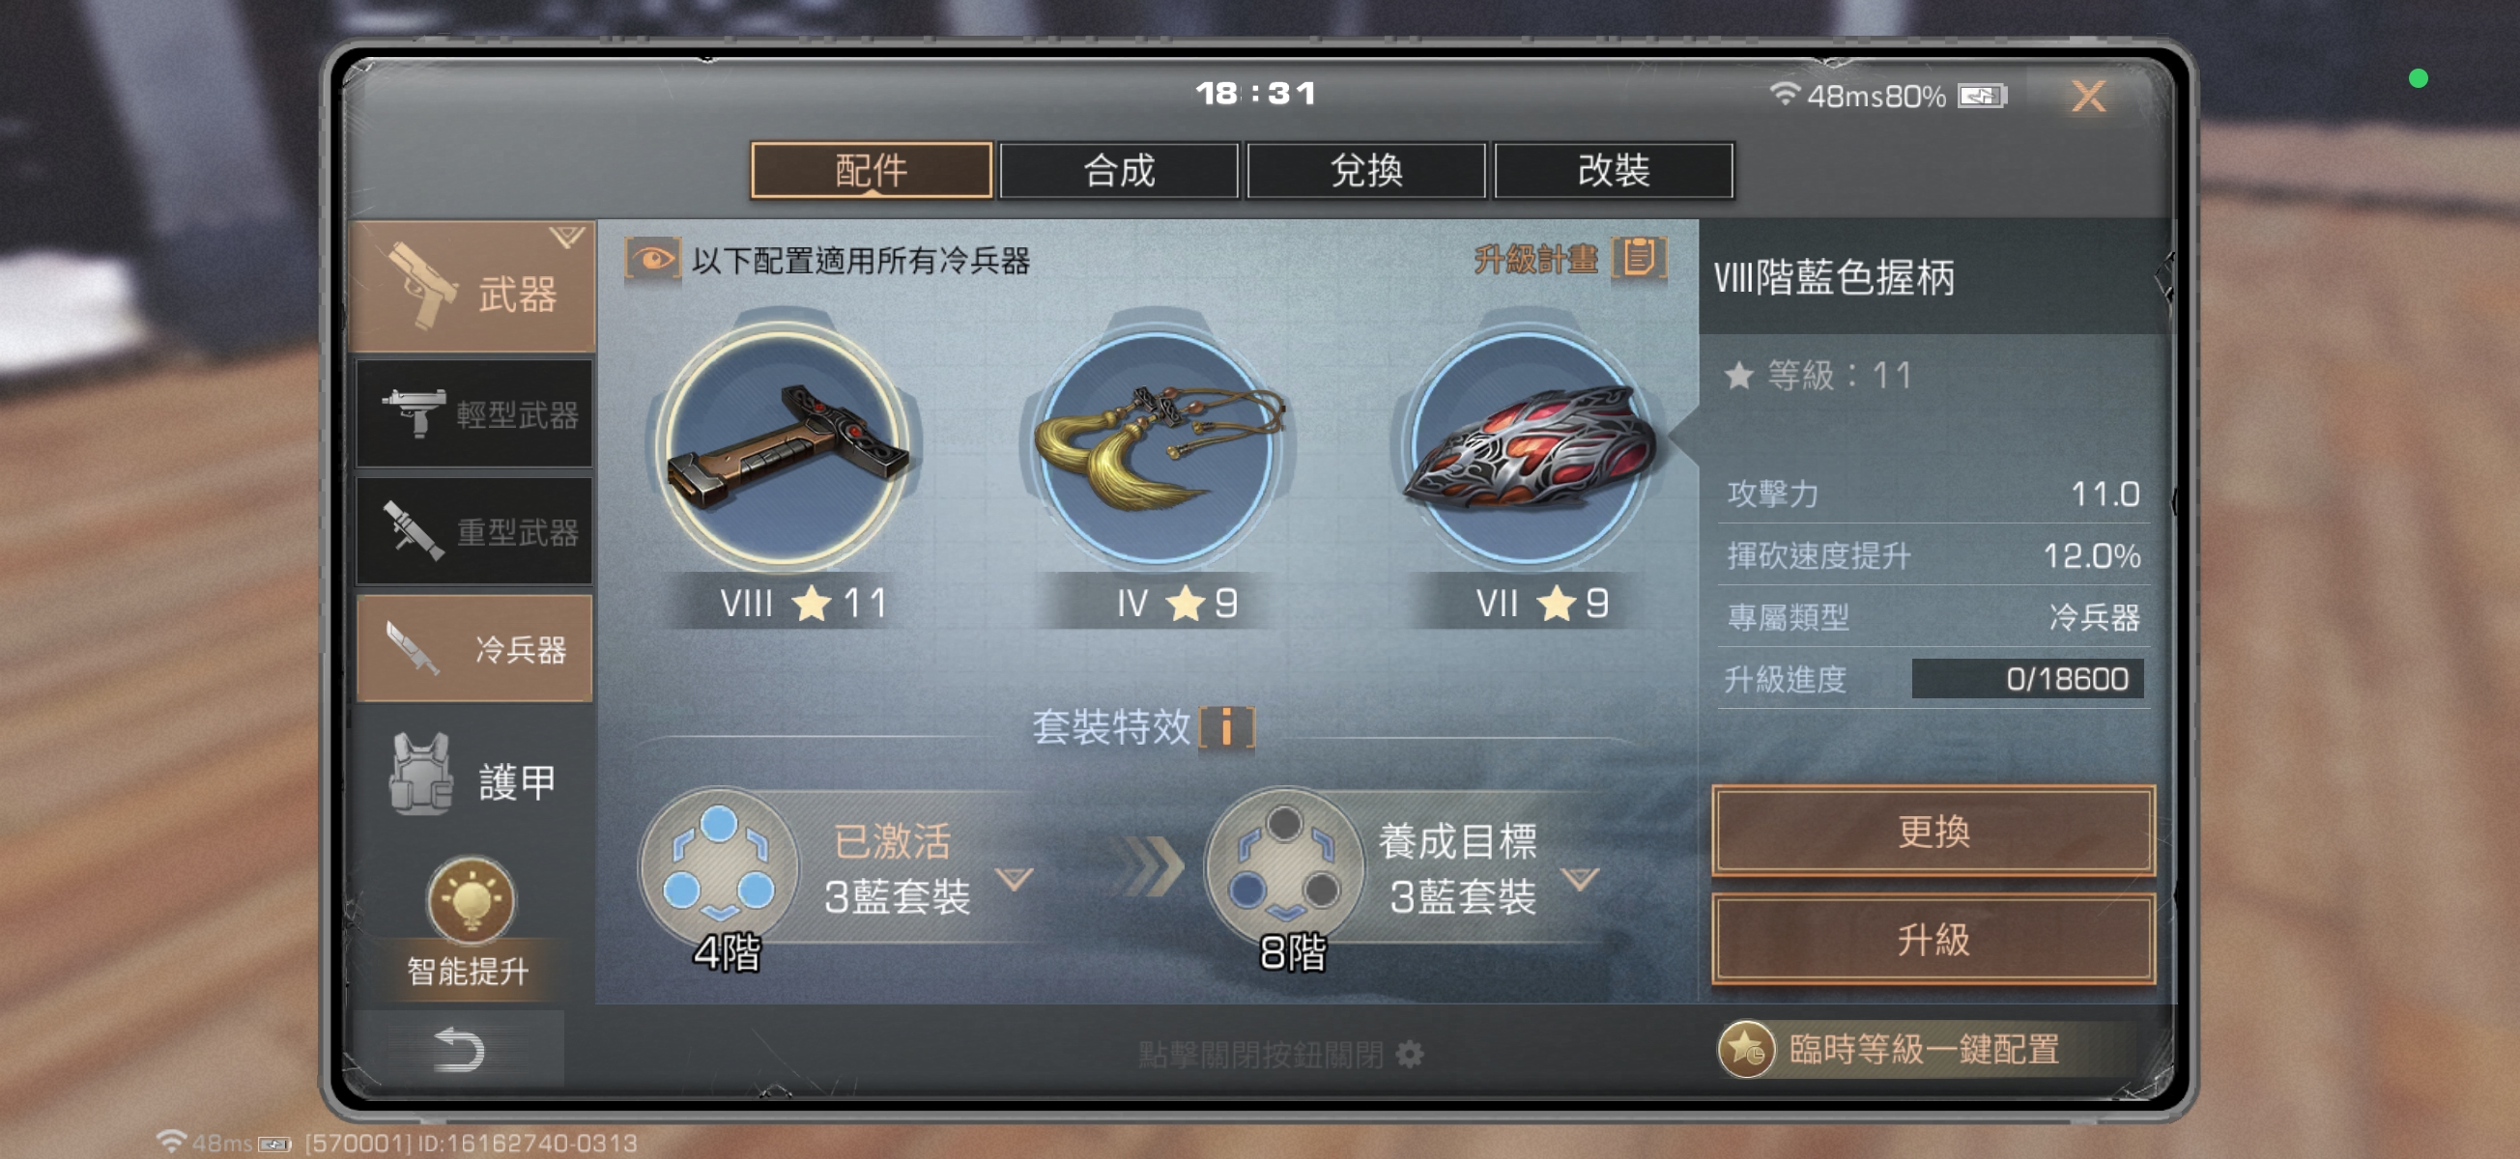Click the 更換 button
2520x1159 pixels.
1933,831
